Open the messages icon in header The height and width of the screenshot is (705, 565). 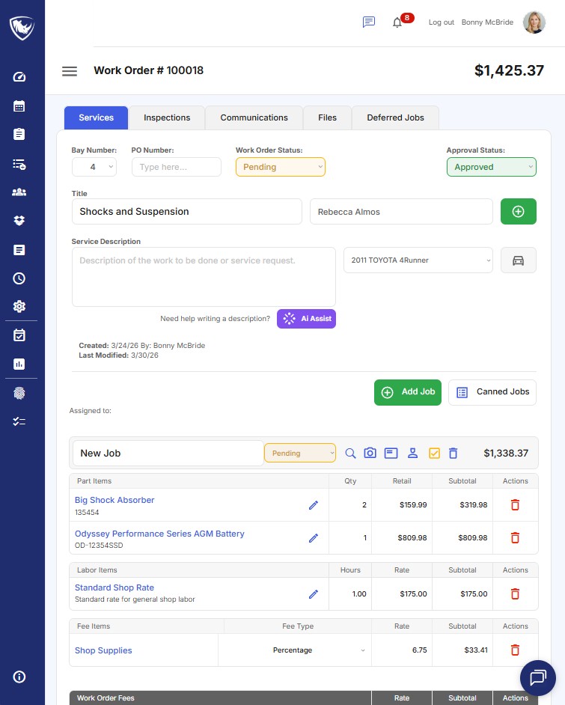369,22
